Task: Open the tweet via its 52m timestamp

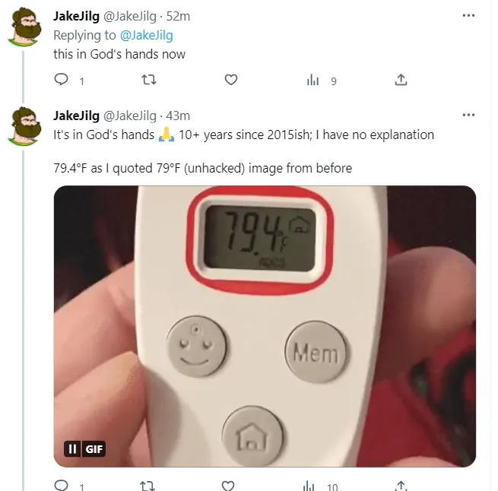Action: click(179, 17)
